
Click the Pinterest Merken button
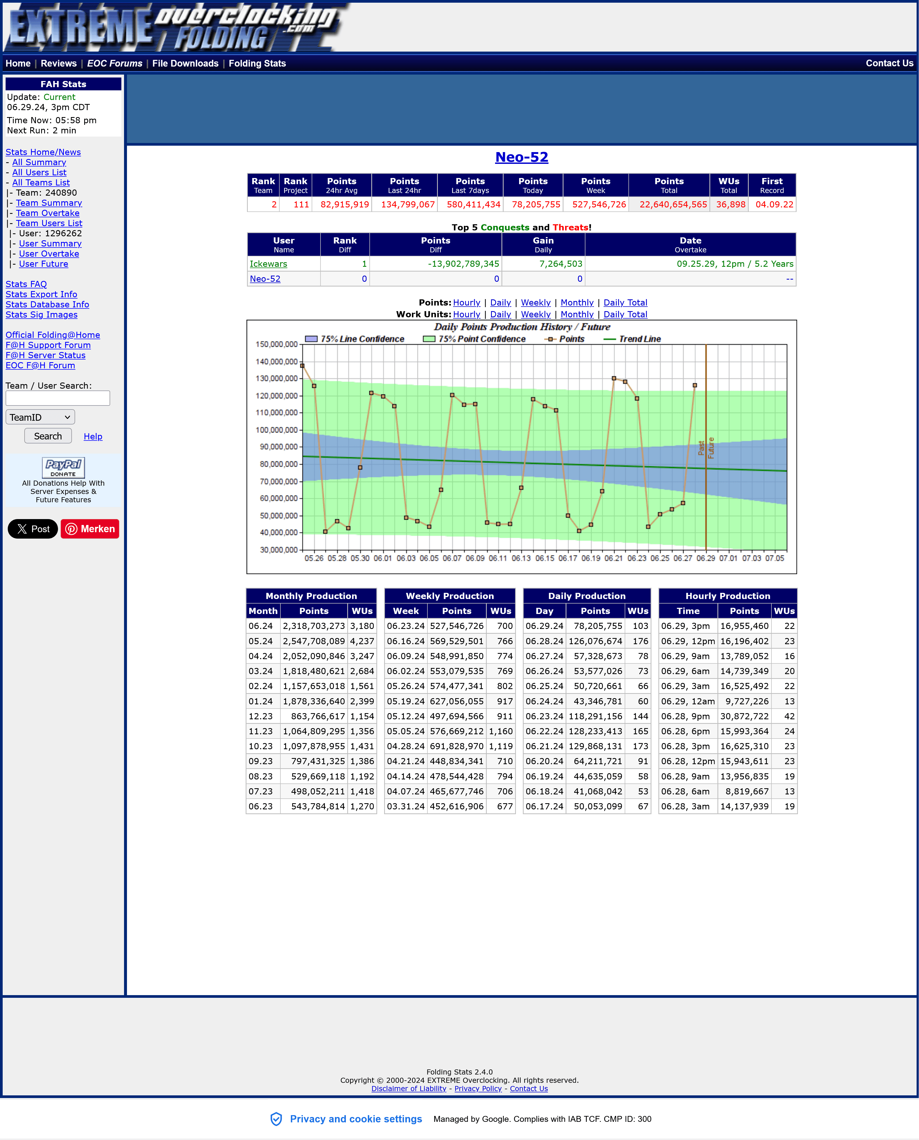pos(90,529)
